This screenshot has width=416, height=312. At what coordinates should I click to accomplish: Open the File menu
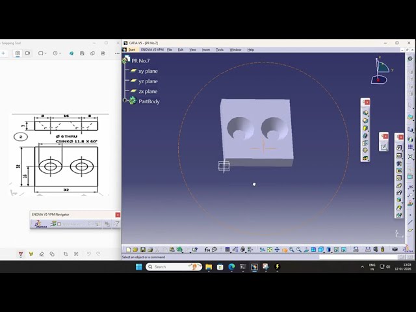169,49
